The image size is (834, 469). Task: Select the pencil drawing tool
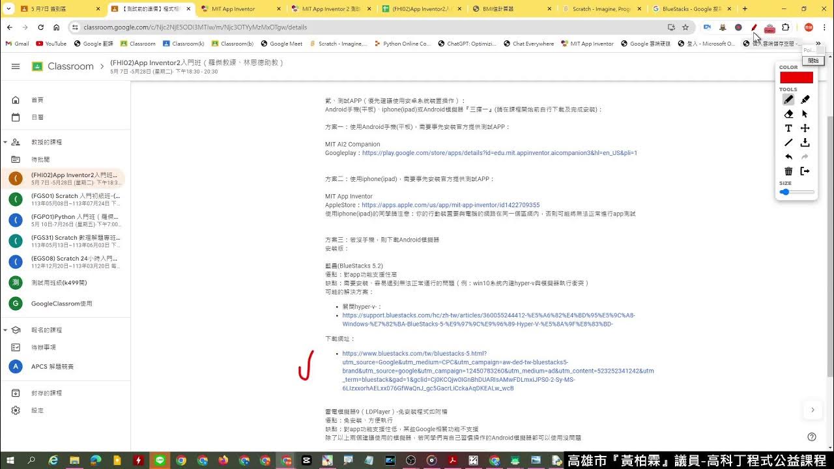pos(788,100)
